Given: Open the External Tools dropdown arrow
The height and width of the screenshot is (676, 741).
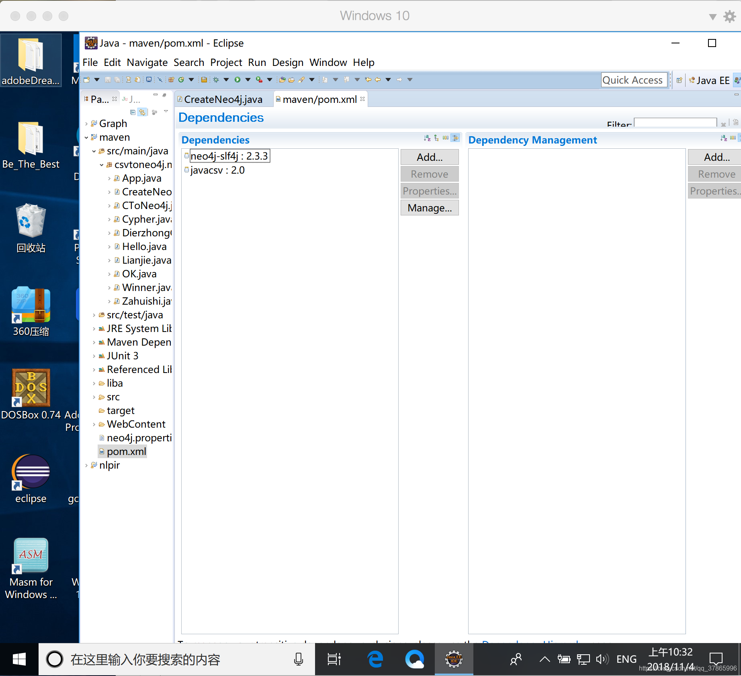Looking at the screenshot, I should click(x=270, y=80).
